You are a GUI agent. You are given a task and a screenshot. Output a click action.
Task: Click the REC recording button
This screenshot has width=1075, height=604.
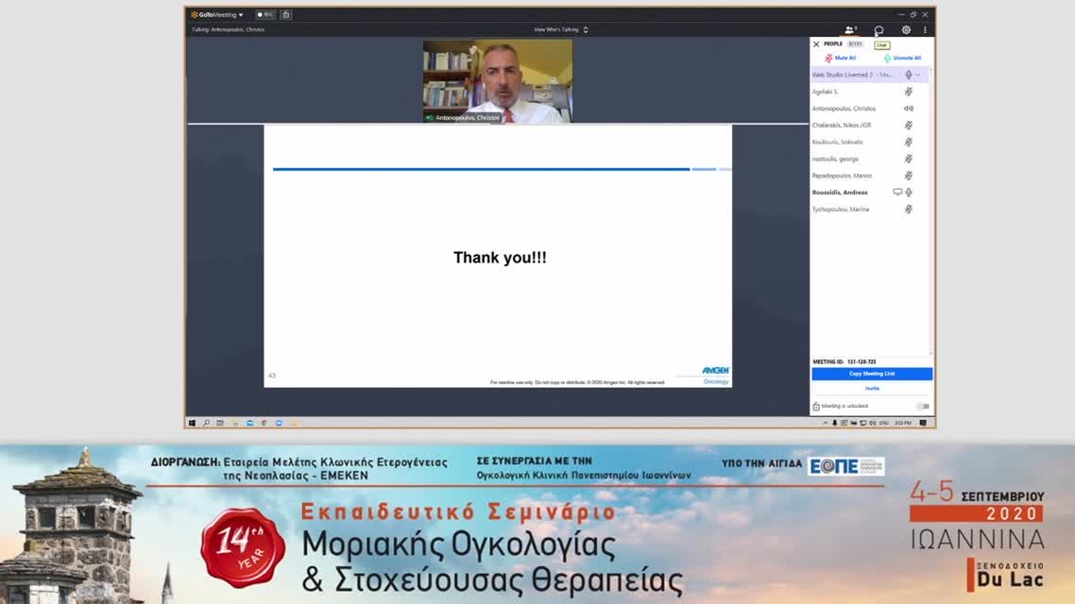pyautogui.click(x=265, y=15)
